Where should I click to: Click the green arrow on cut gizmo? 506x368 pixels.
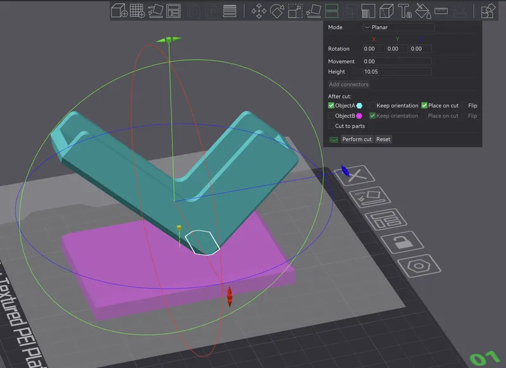pos(169,40)
